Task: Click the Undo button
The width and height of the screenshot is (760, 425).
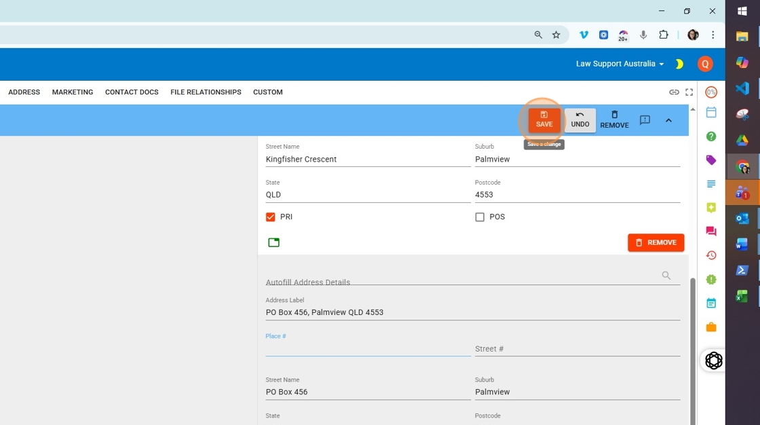Action: (579, 120)
